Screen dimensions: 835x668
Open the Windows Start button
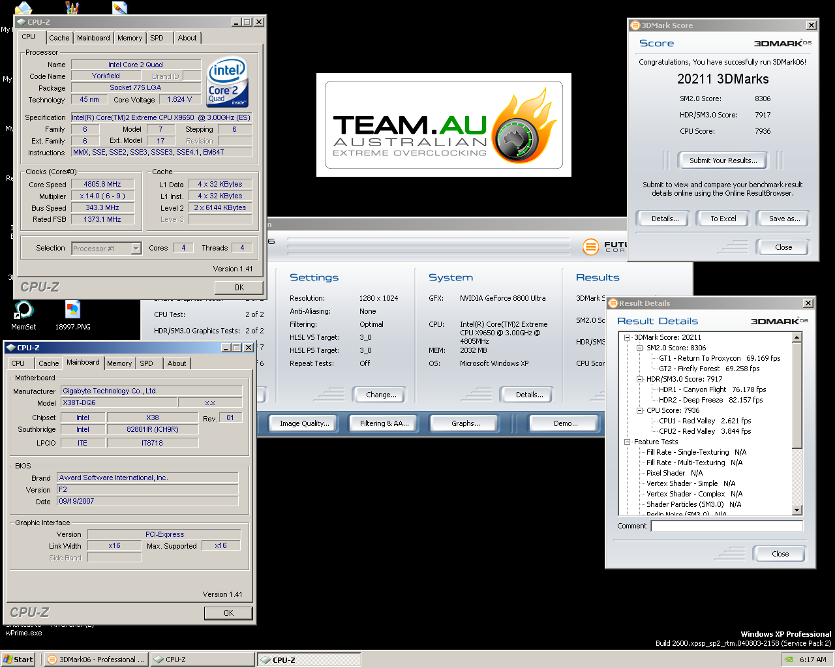(18, 660)
